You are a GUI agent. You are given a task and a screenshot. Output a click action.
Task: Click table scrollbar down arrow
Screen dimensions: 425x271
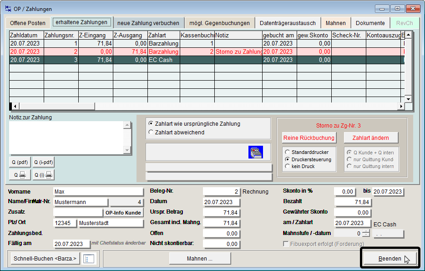tap(408, 99)
